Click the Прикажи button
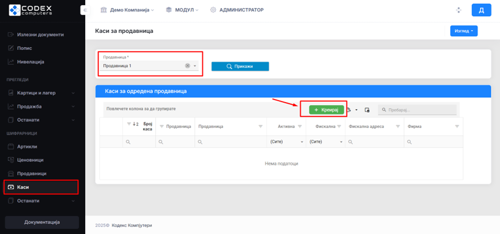This screenshot has height=234, width=500. pos(240,66)
